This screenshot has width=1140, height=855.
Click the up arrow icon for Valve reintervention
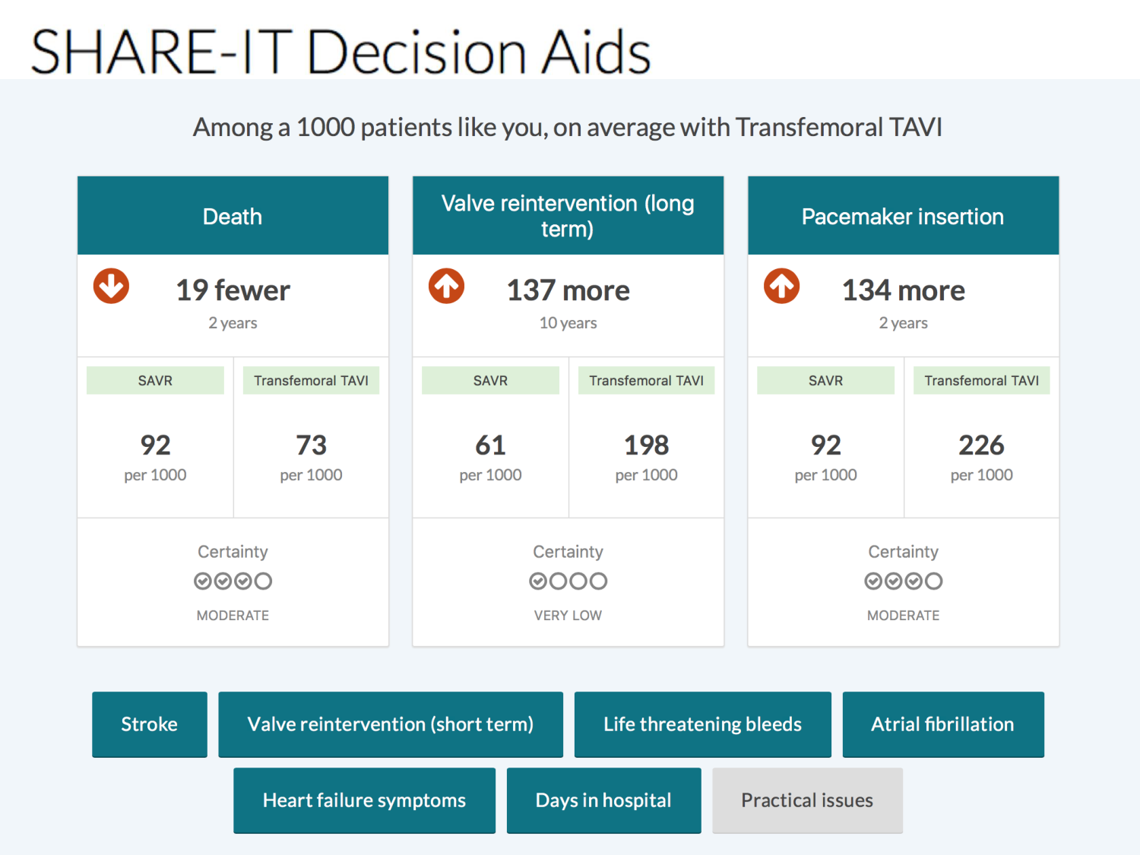click(x=446, y=287)
